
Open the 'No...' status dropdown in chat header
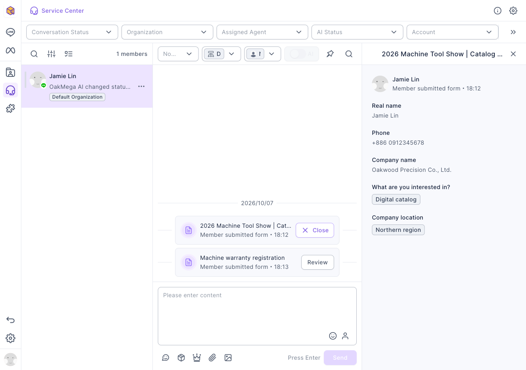(x=178, y=54)
